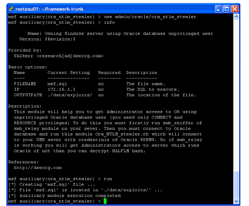Click the 'RESOURCE privileges)' line
249x206 pixels.
(108, 123)
